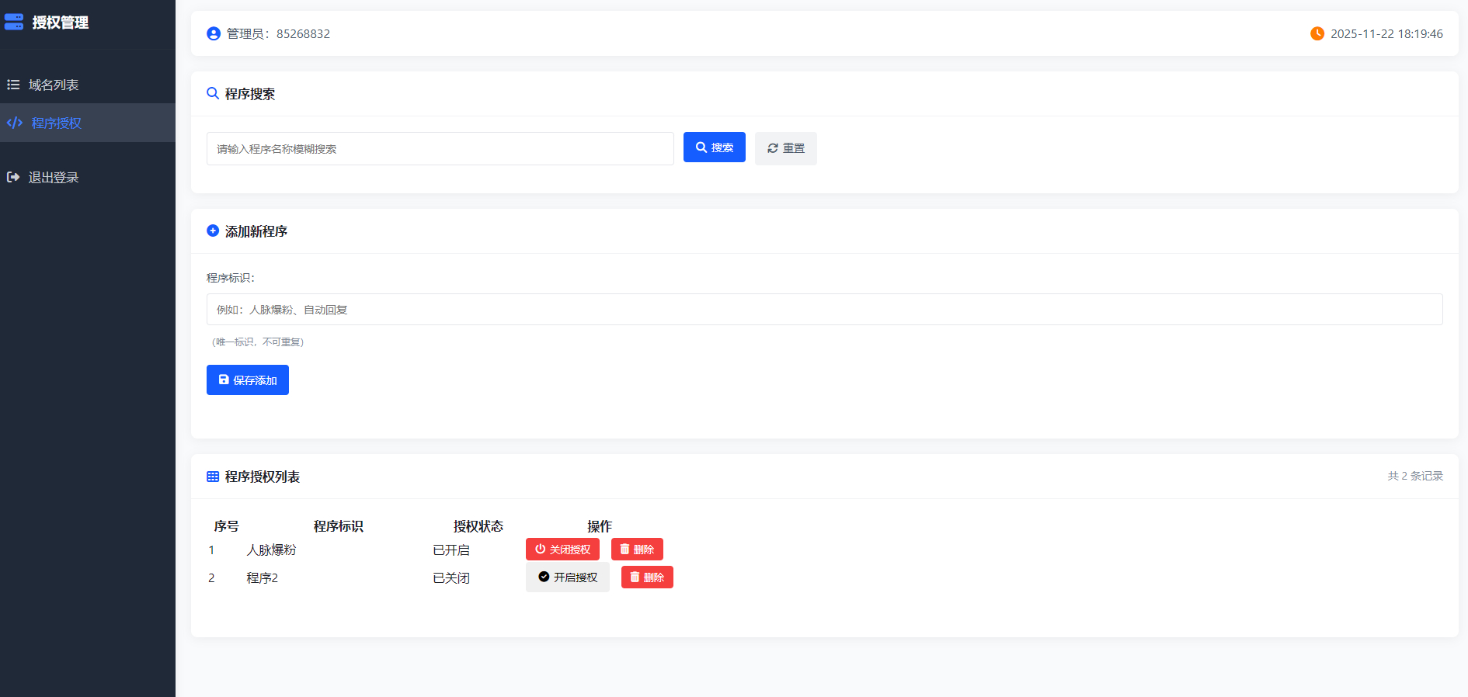
Task: Click the 程序搜索 magnifier icon
Action: 213,93
